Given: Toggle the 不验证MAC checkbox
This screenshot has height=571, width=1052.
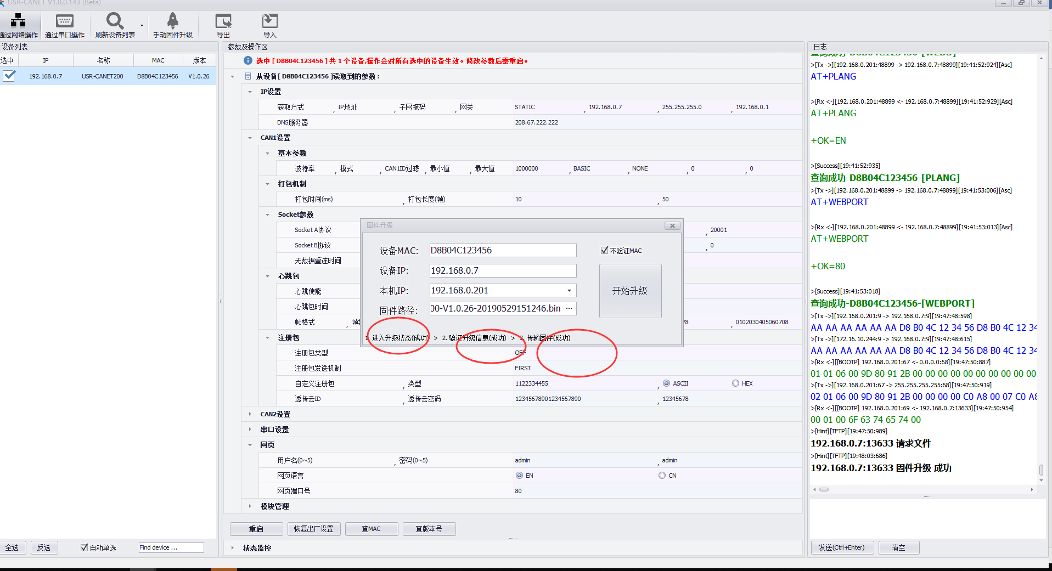Looking at the screenshot, I should pyautogui.click(x=604, y=251).
